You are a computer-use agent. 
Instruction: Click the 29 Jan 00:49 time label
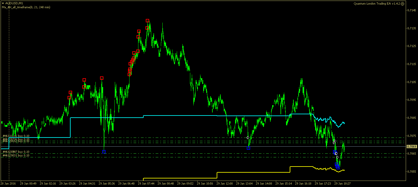28,184
